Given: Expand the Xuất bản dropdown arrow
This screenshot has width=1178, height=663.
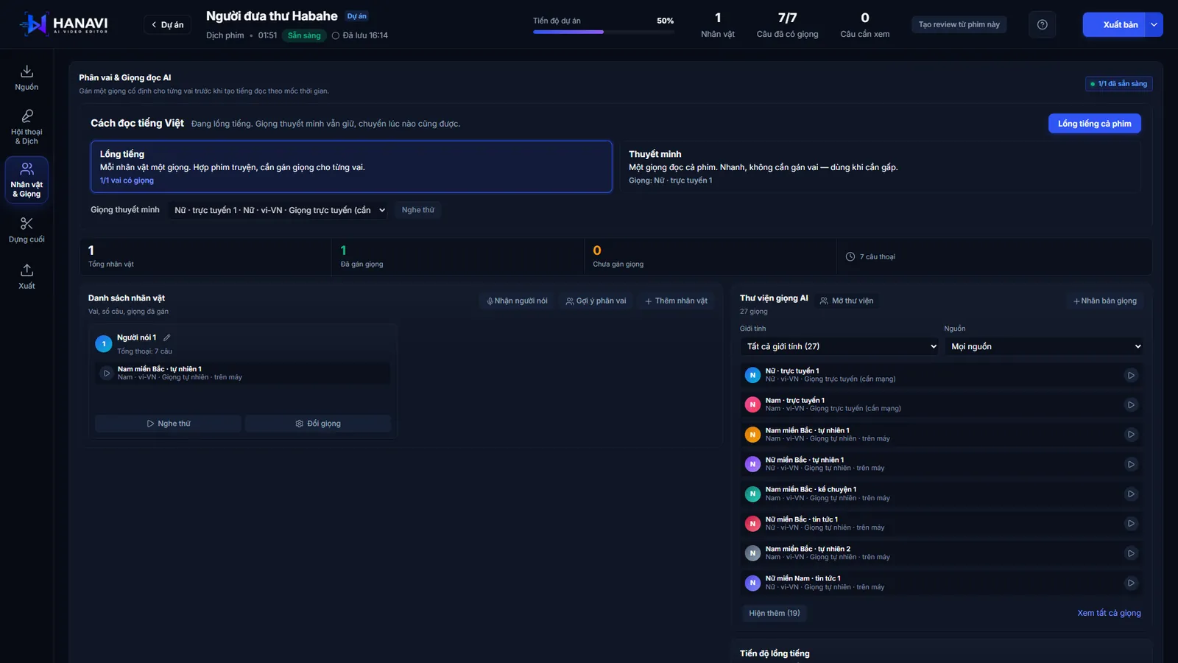Looking at the screenshot, I should click(x=1154, y=24).
